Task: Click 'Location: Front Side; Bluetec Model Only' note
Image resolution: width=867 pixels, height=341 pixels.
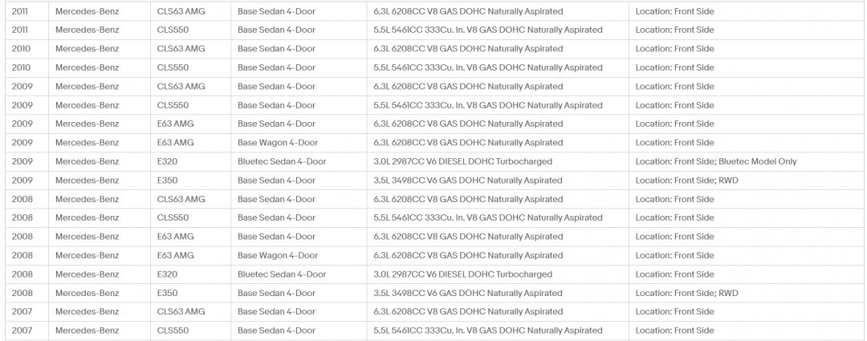Action: pos(716,161)
